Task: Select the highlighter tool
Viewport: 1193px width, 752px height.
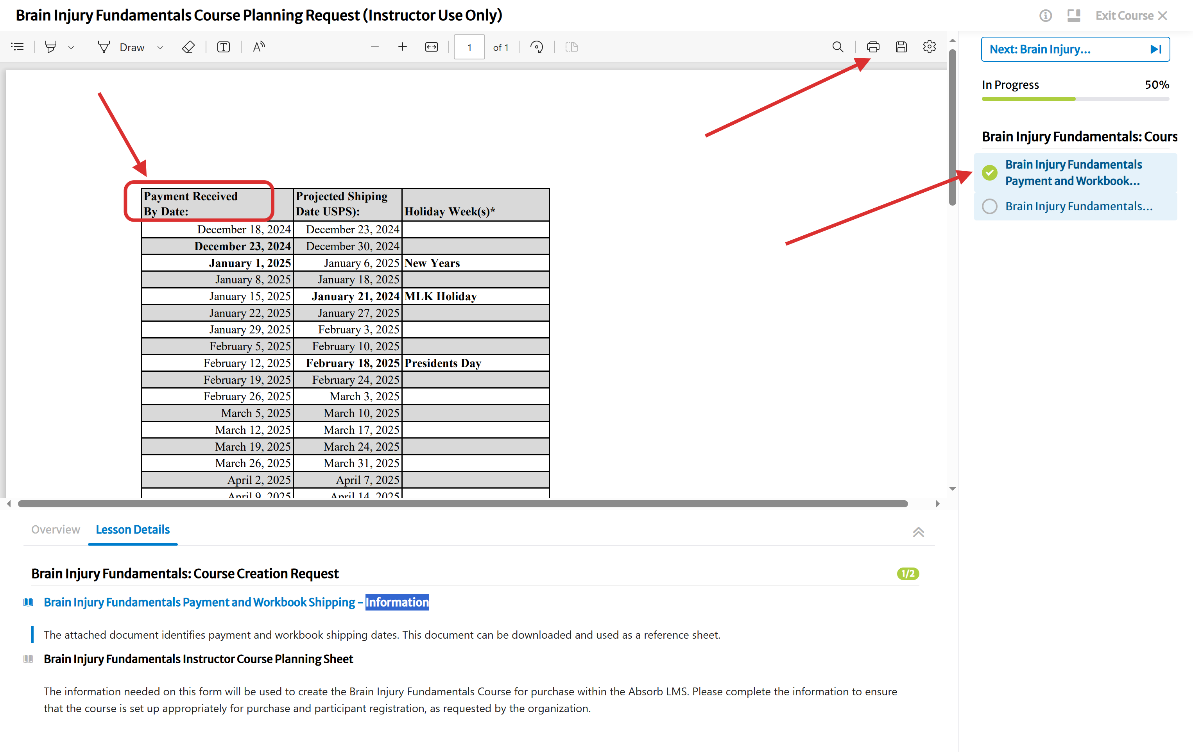Action: coord(50,47)
